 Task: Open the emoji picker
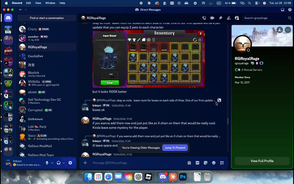click(214, 163)
